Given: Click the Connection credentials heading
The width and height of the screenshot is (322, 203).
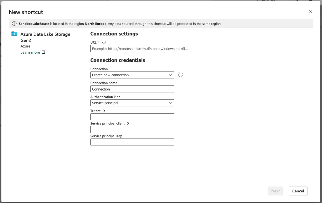Looking at the screenshot, I should coord(117,60).
